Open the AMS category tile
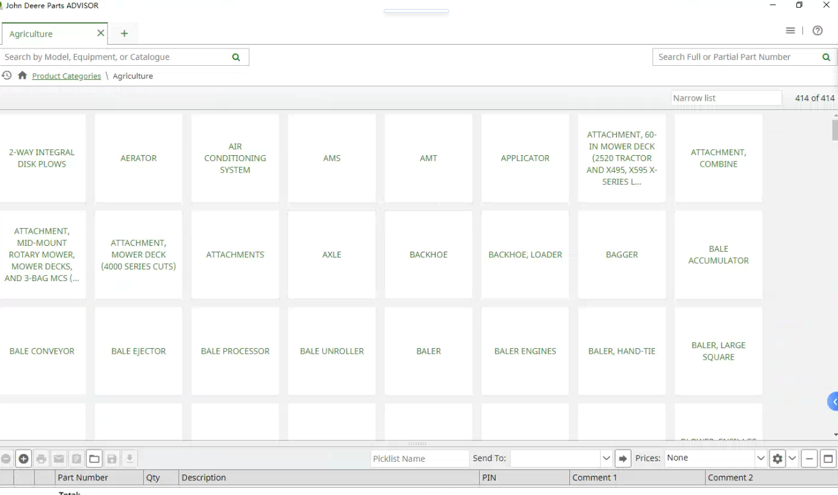The height and width of the screenshot is (495, 838). tap(332, 158)
